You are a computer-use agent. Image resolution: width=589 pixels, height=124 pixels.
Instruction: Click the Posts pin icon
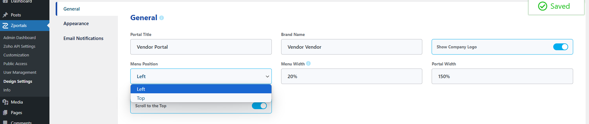[x=5, y=15]
